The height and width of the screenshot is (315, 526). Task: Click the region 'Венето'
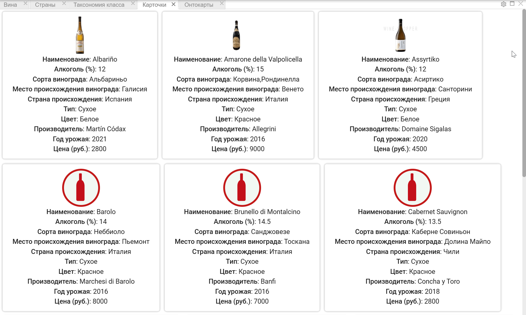click(293, 89)
